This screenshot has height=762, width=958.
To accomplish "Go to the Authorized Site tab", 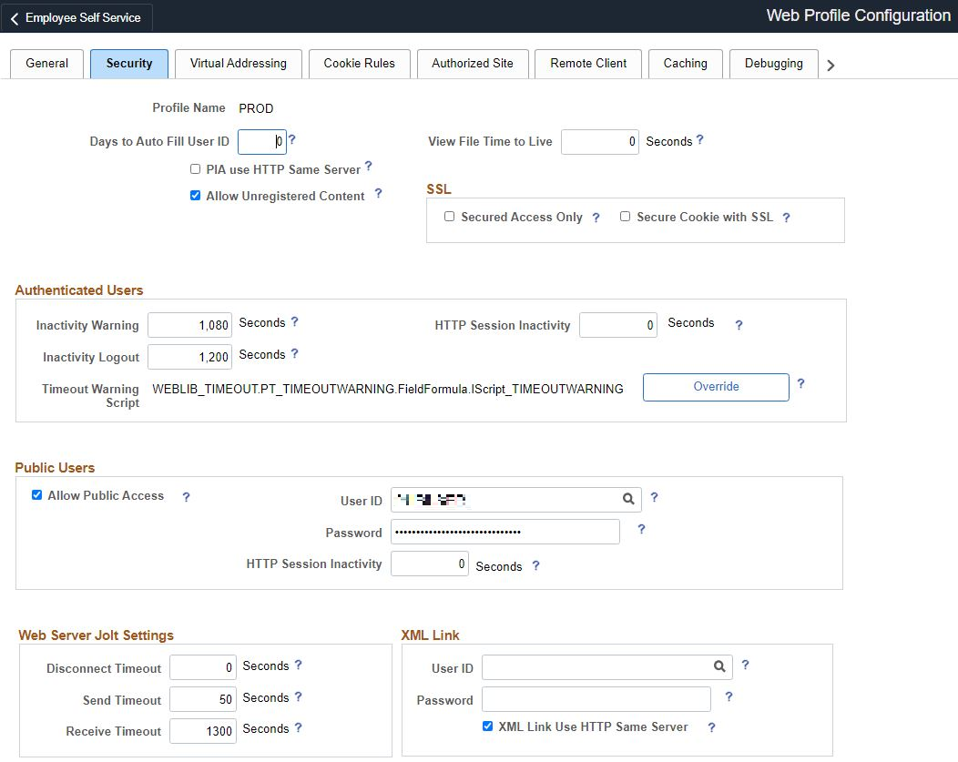I will tap(473, 64).
